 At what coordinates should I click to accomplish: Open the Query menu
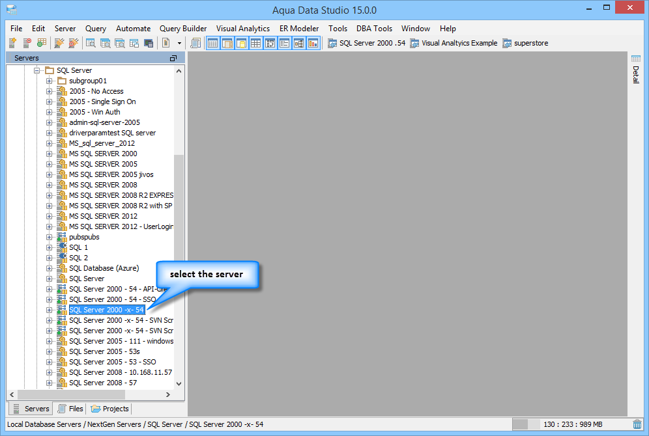pos(96,29)
